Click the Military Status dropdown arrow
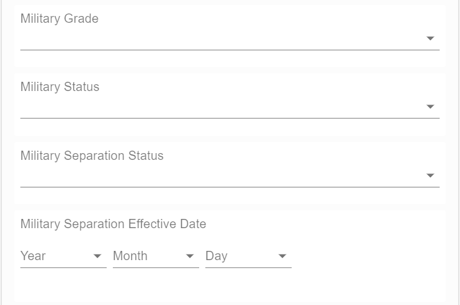 tap(430, 107)
